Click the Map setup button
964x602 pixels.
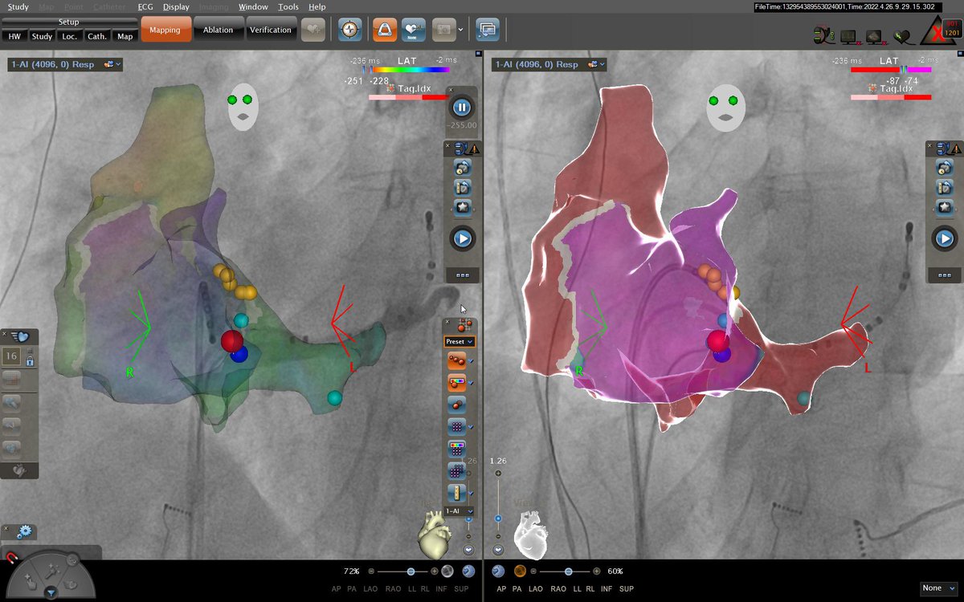tap(125, 36)
